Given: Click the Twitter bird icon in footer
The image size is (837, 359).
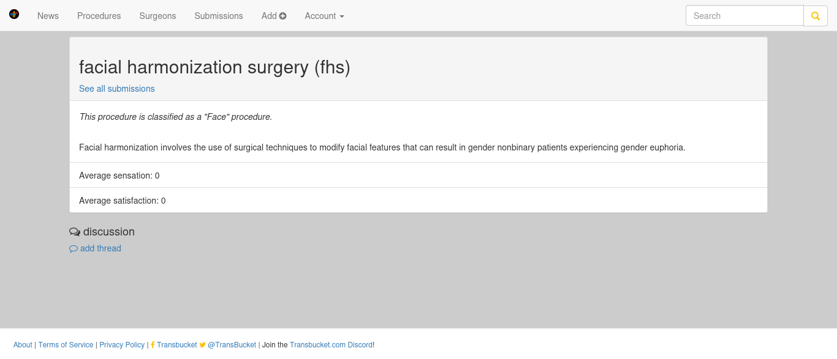Looking at the screenshot, I should point(203,345).
